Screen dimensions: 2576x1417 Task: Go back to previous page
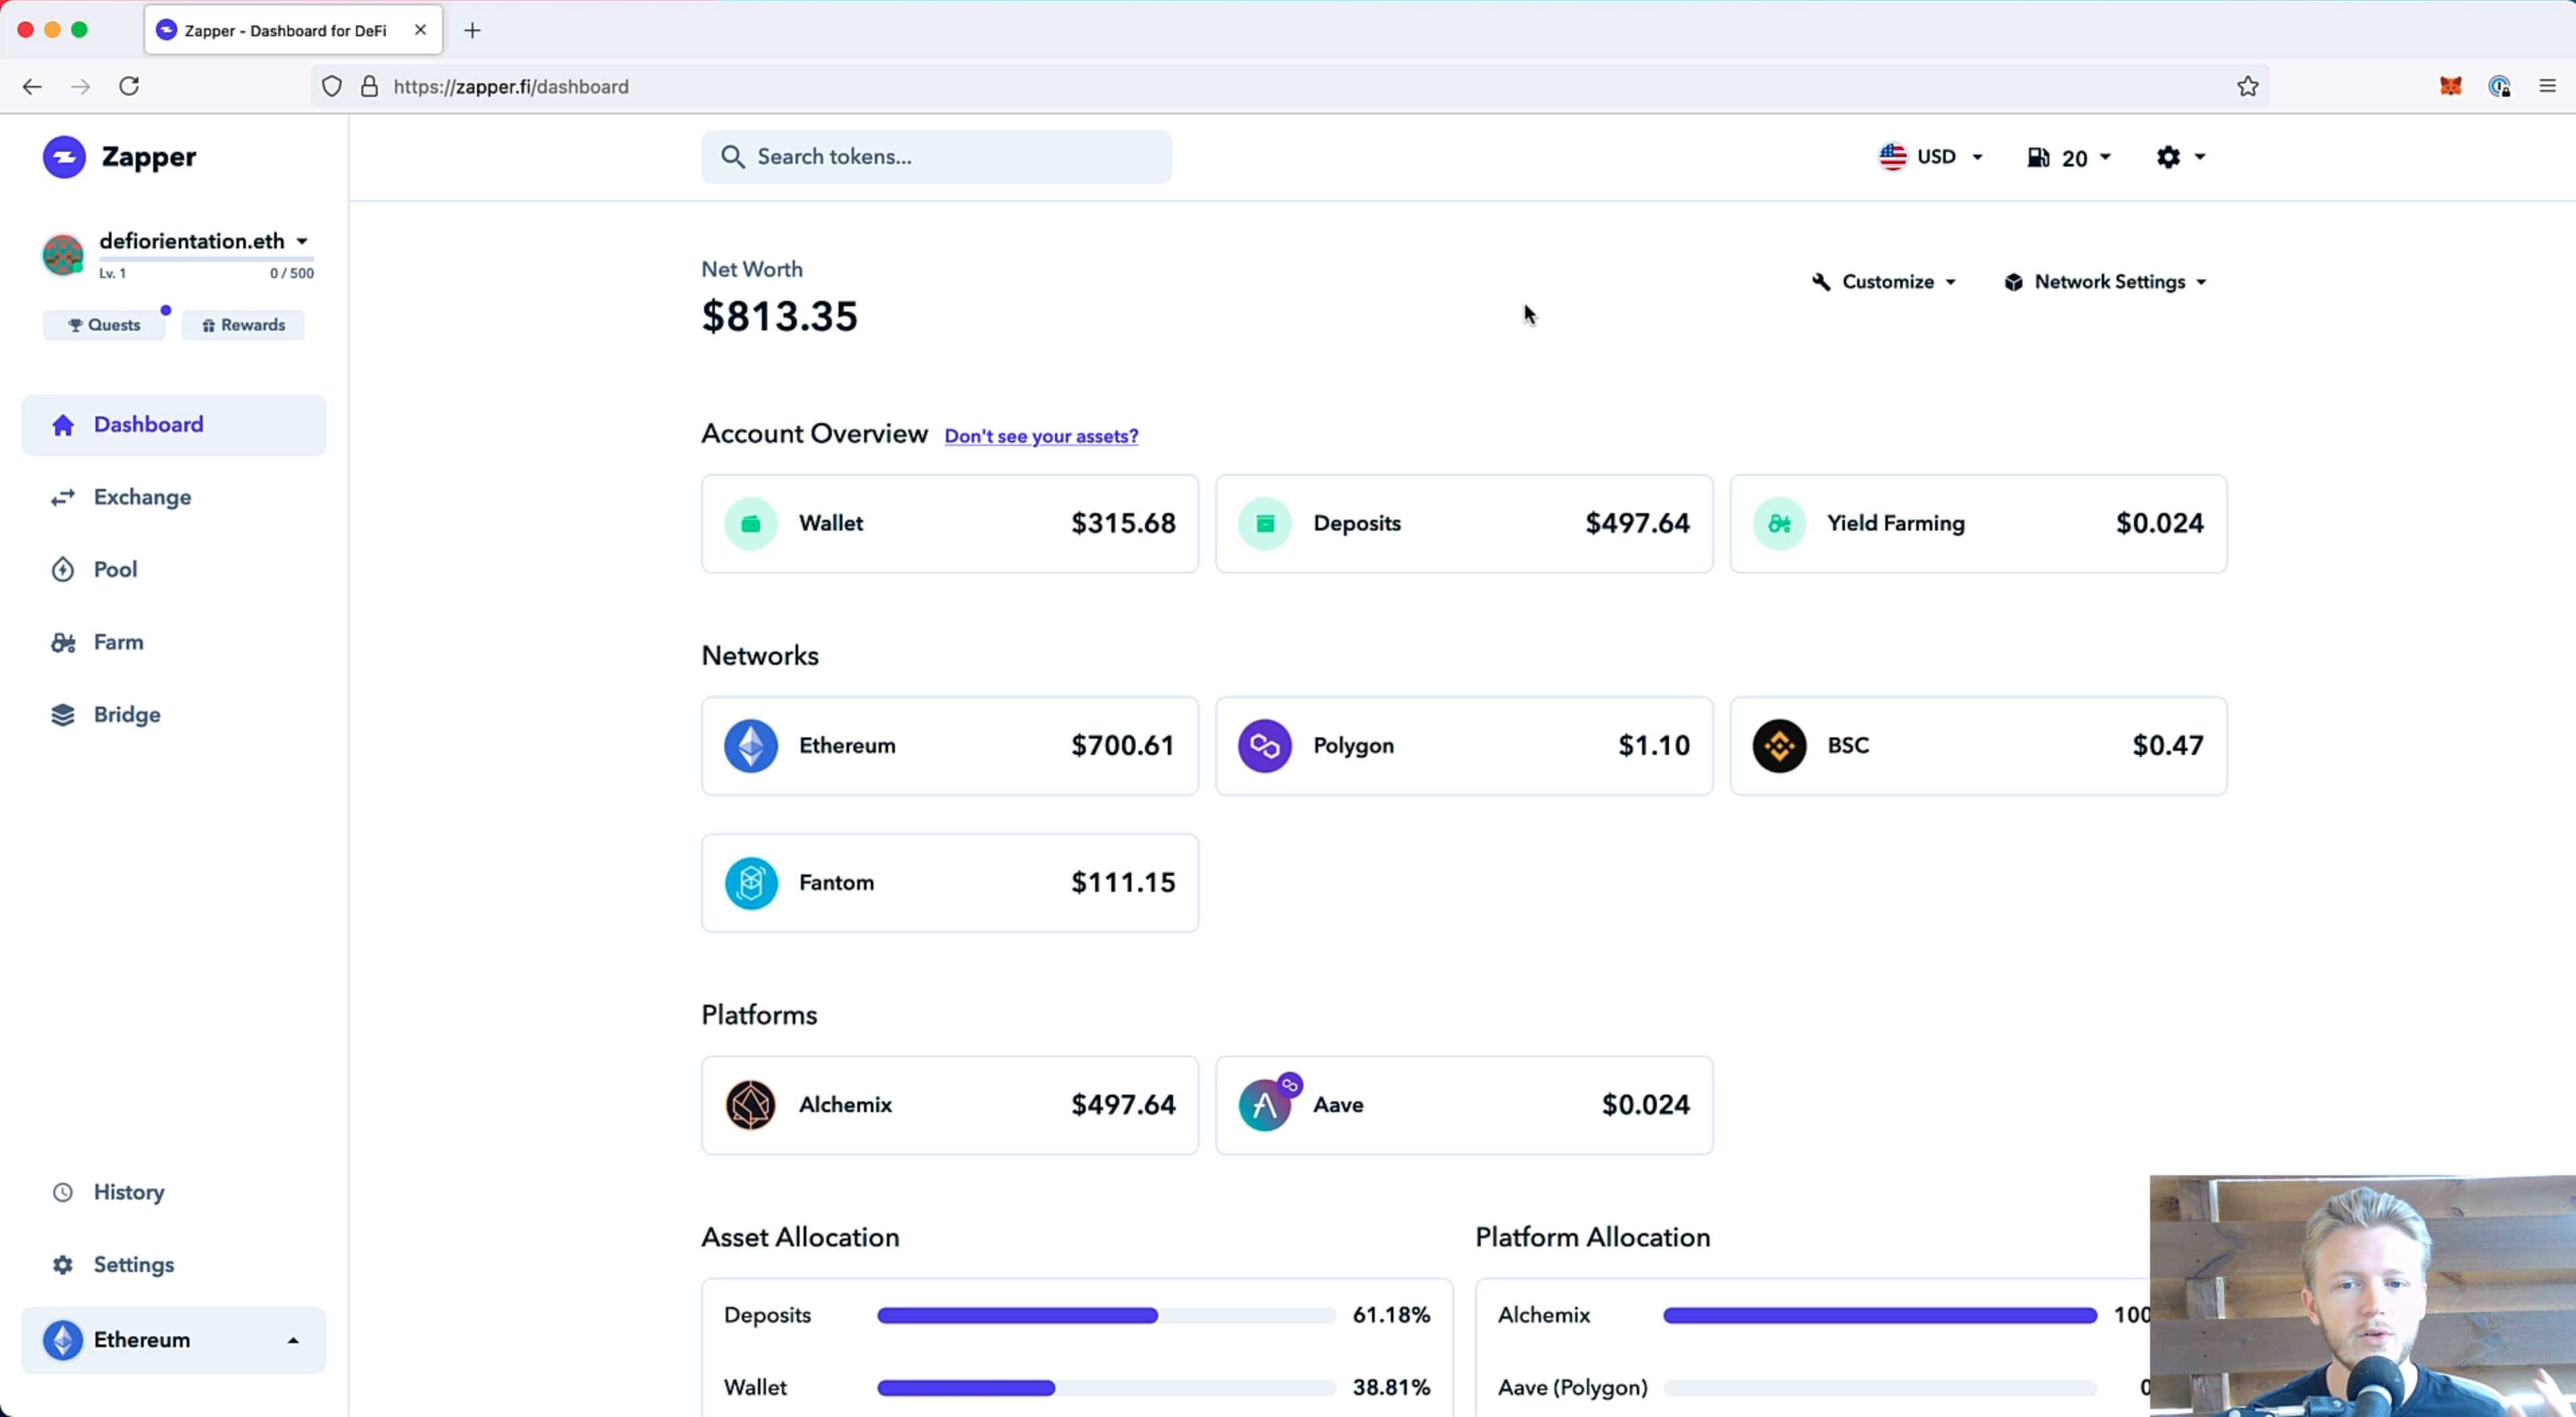[32, 87]
